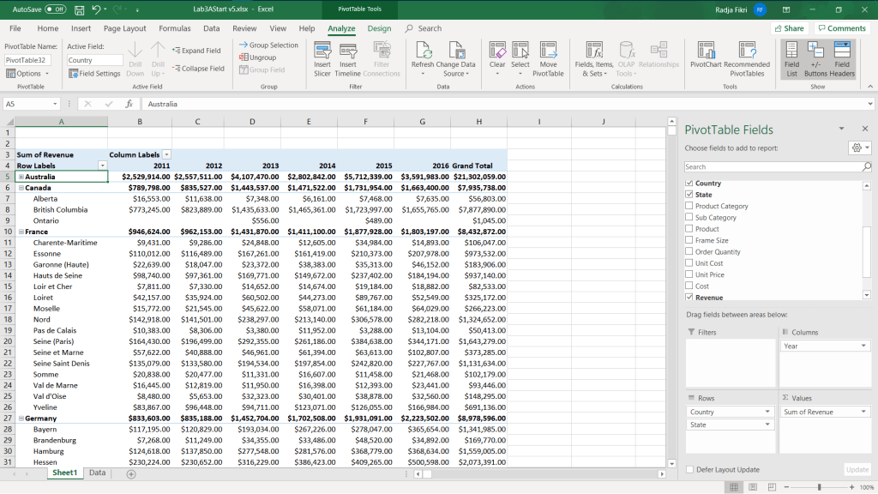
Task: Open the Row Labels filter dropdown
Action: (102, 165)
